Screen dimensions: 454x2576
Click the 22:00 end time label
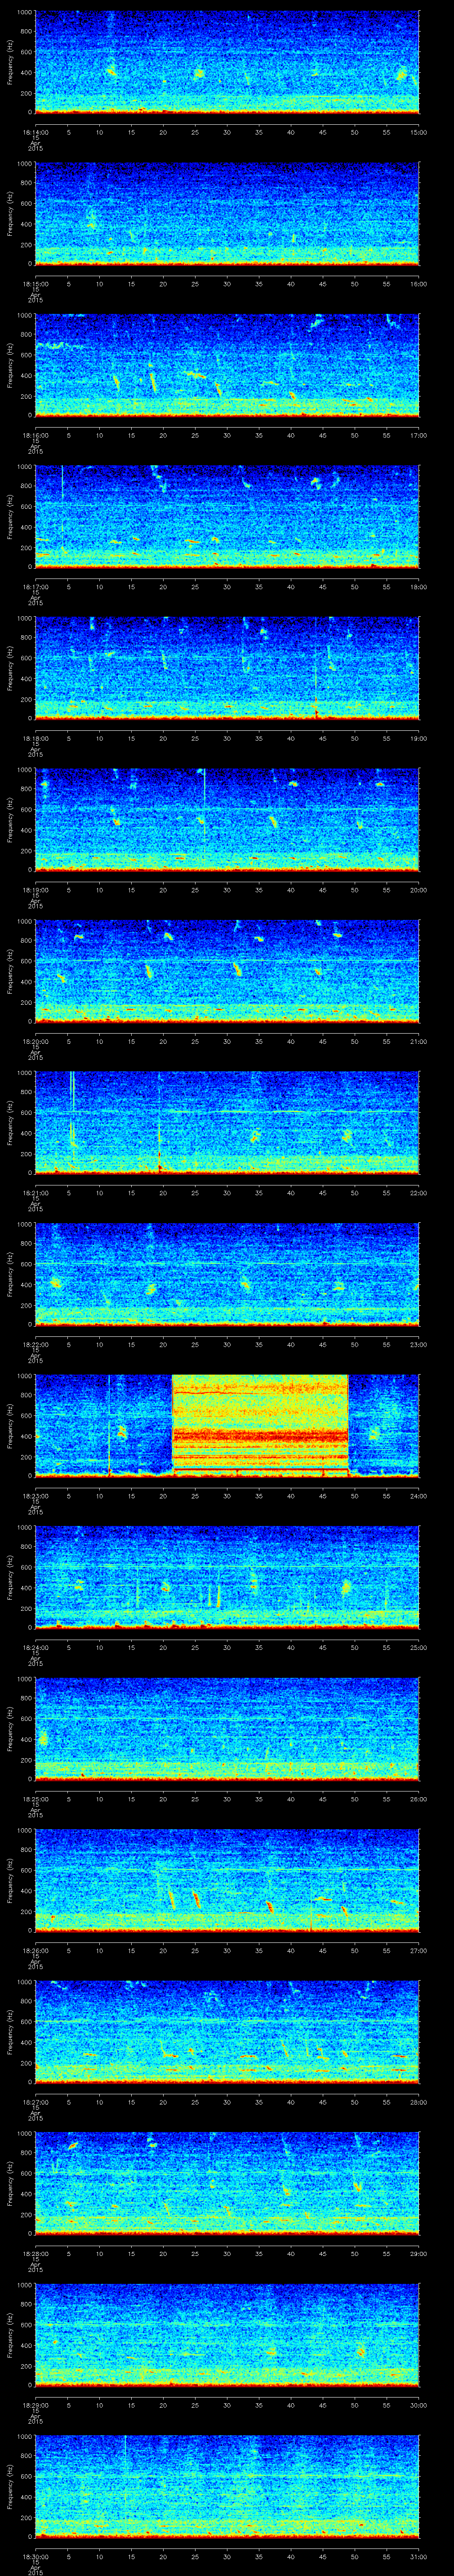[419, 1192]
